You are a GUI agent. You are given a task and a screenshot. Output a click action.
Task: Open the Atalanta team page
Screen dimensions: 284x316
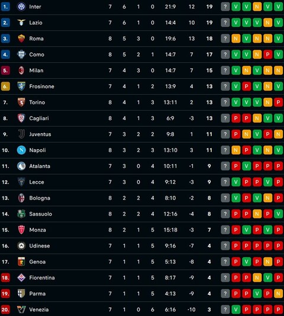[x=40, y=166]
